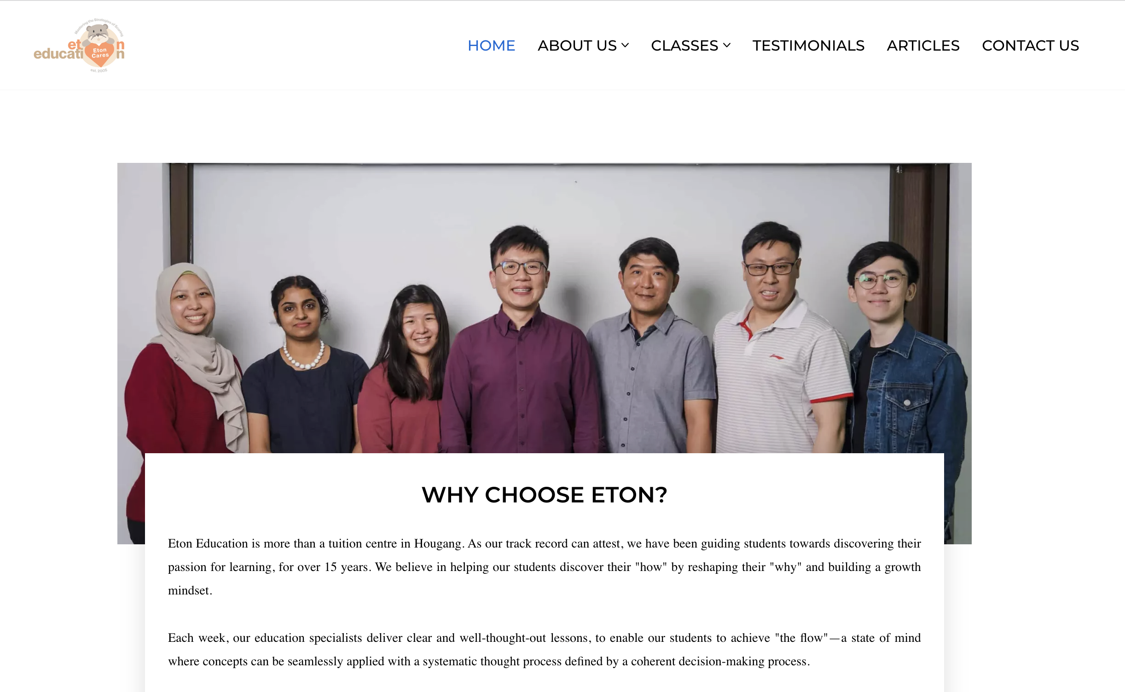Click the paragraph beginning with Each week
Viewport: 1125px width, 692px height.
(544, 650)
